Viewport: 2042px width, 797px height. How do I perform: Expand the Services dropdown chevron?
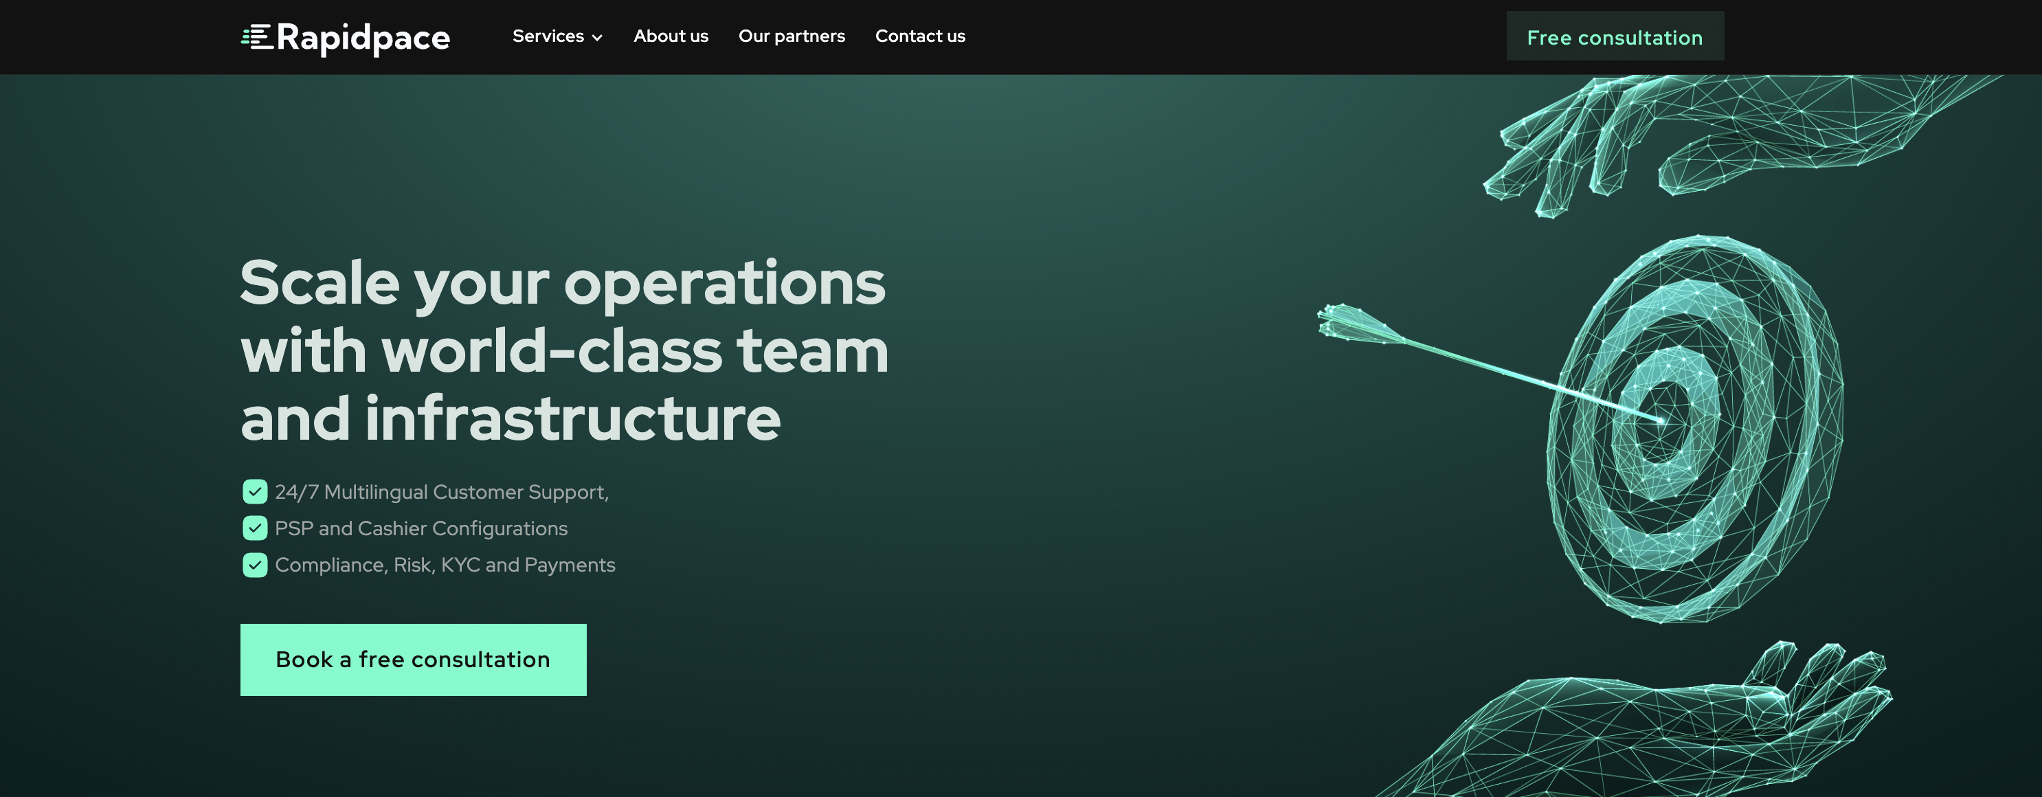coord(597,37)
